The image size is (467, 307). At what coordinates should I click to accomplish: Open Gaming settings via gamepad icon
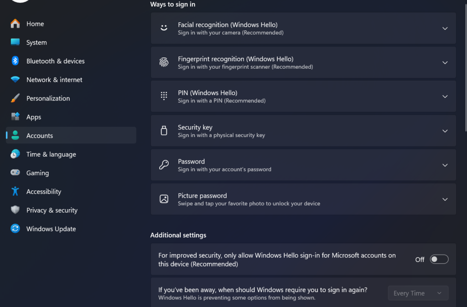click(15, 173)
